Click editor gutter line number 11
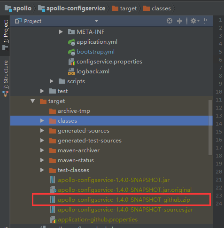Screen dimensions: 224x228 (x=219, y=100)
